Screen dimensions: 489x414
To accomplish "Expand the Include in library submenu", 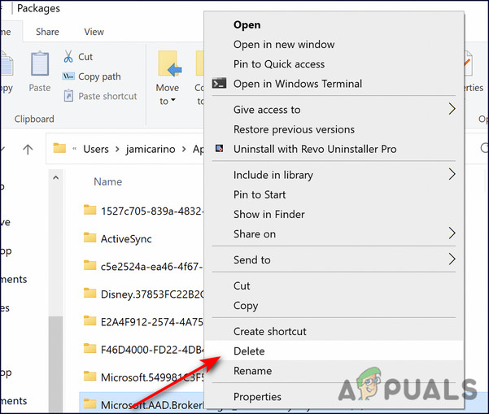I will (452, 174).
